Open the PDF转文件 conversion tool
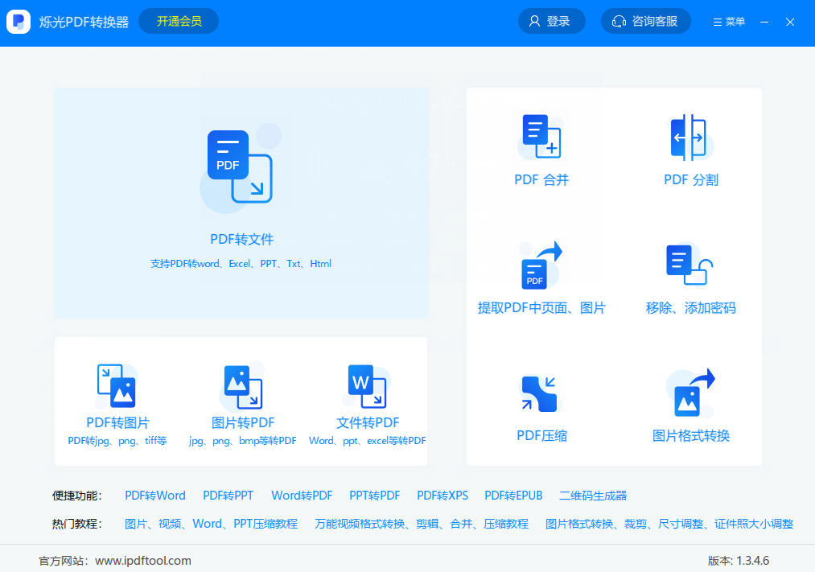The image size is (815, 572). 240,203
